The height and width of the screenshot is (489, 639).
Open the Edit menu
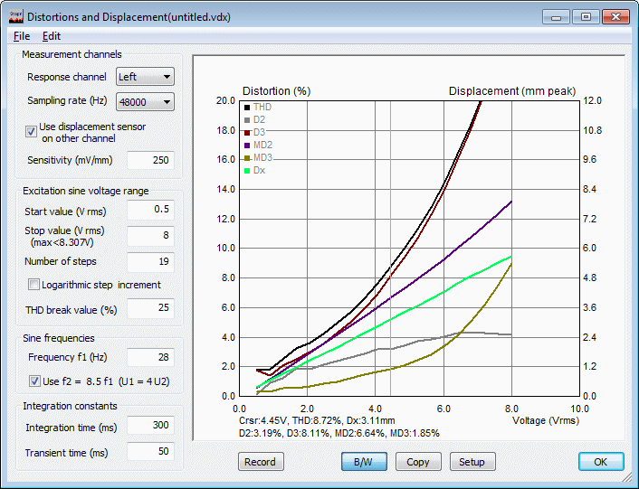point(52,36)
